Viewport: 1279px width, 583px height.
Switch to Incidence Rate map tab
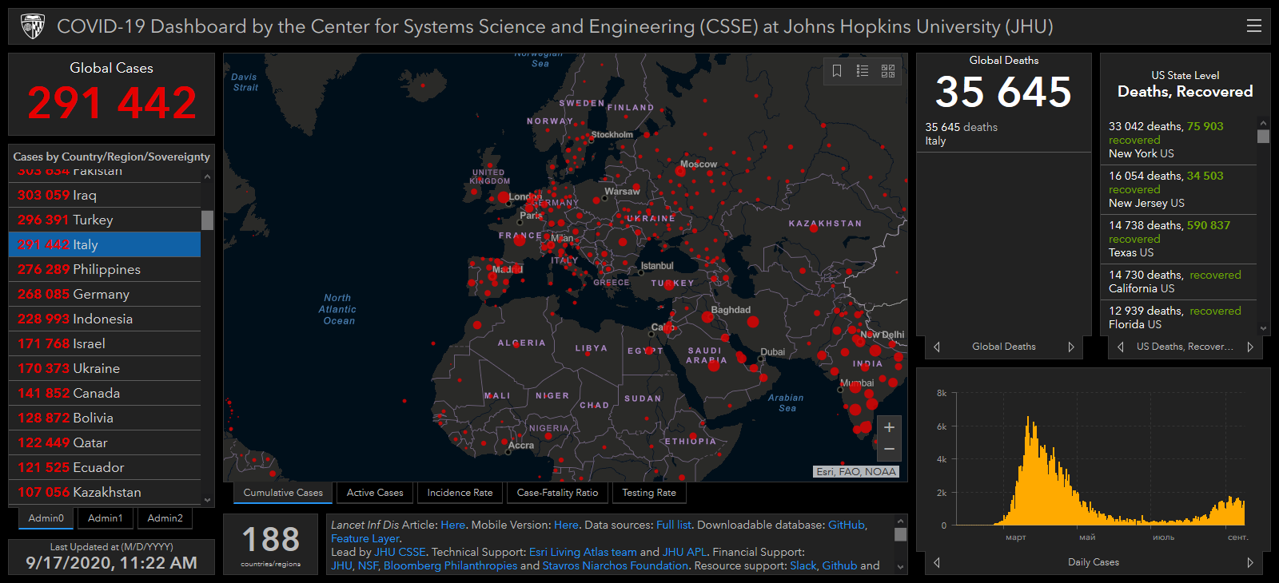click(460, 493)
